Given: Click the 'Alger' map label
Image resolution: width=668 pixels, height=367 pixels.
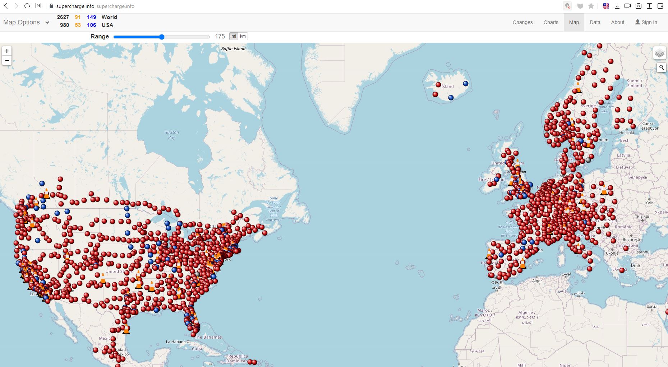Looking at the screenshot, I should pyautogui.click(x=537, y=281).
